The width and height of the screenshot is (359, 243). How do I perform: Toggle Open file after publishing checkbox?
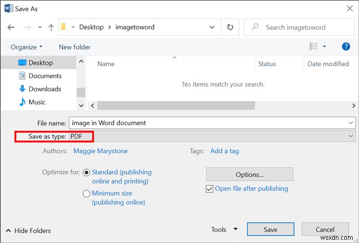pos(210,189)
